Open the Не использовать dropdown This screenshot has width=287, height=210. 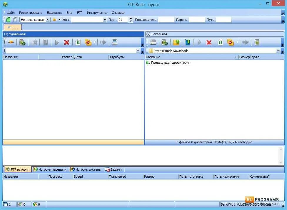coord(47,20)
